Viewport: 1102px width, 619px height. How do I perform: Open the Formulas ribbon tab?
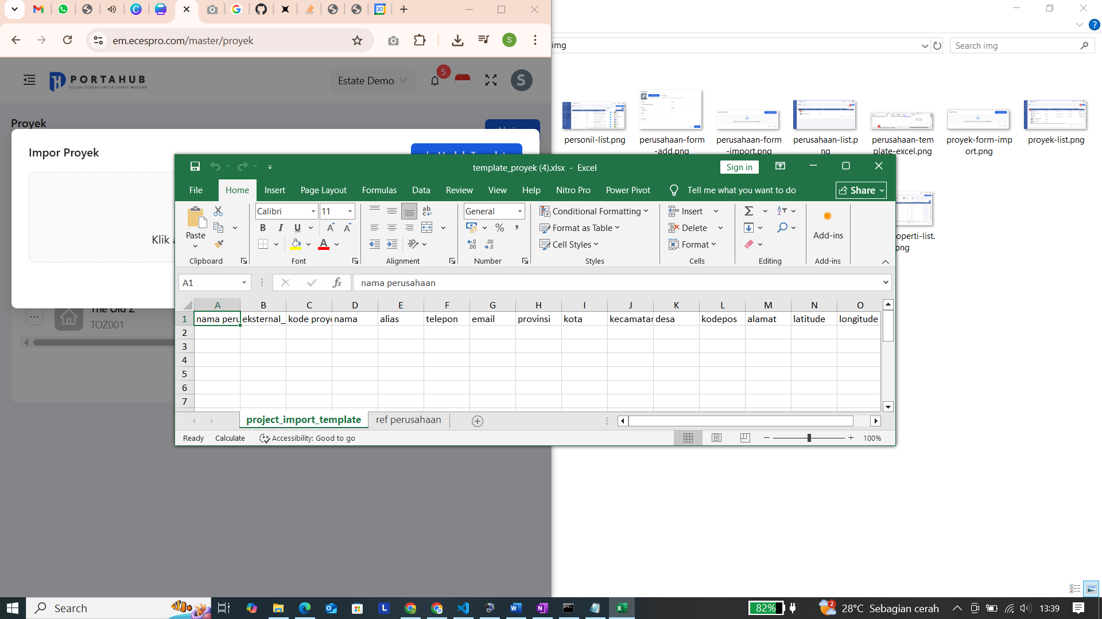click(379, 190)
